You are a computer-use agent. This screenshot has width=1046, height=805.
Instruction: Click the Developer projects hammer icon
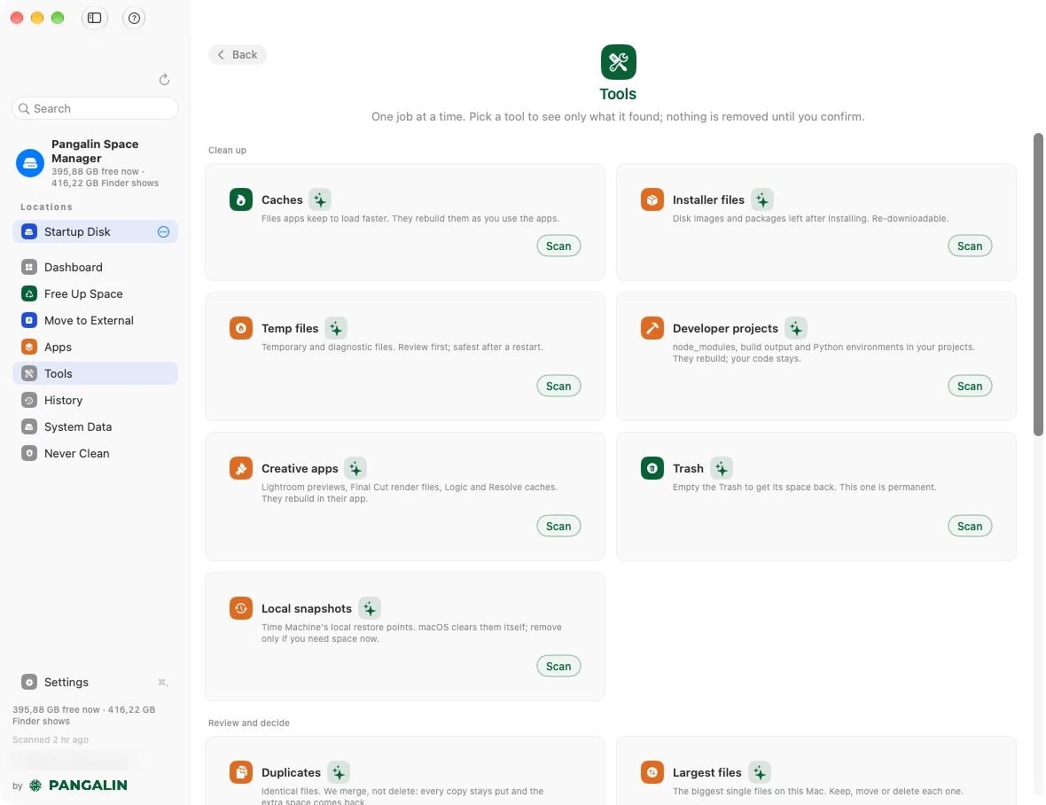pyautogui.click(x=652, y=328)
